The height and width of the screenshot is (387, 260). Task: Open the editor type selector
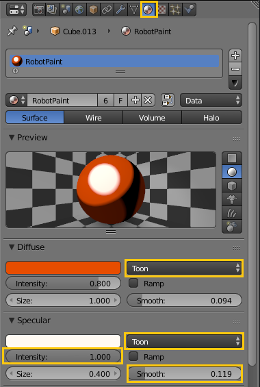point(16,10)
